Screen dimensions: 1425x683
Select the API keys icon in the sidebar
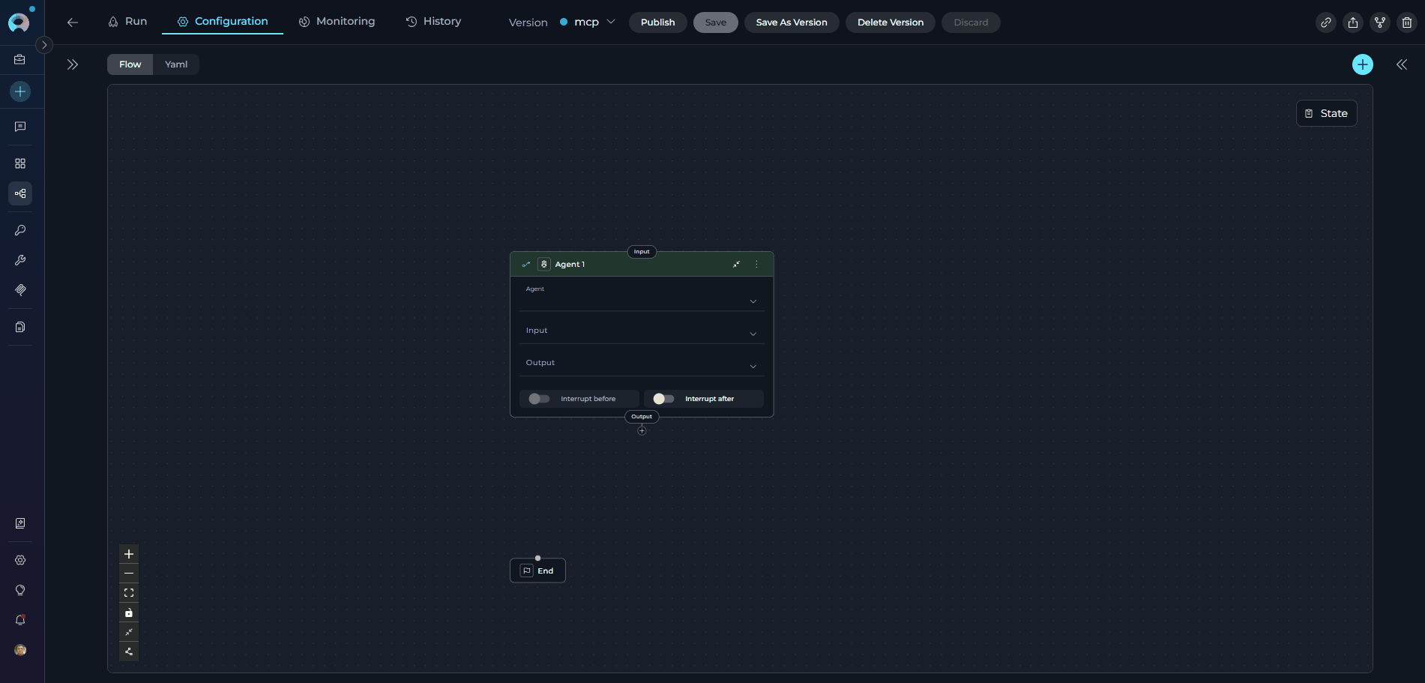click(x=20, y=230)
